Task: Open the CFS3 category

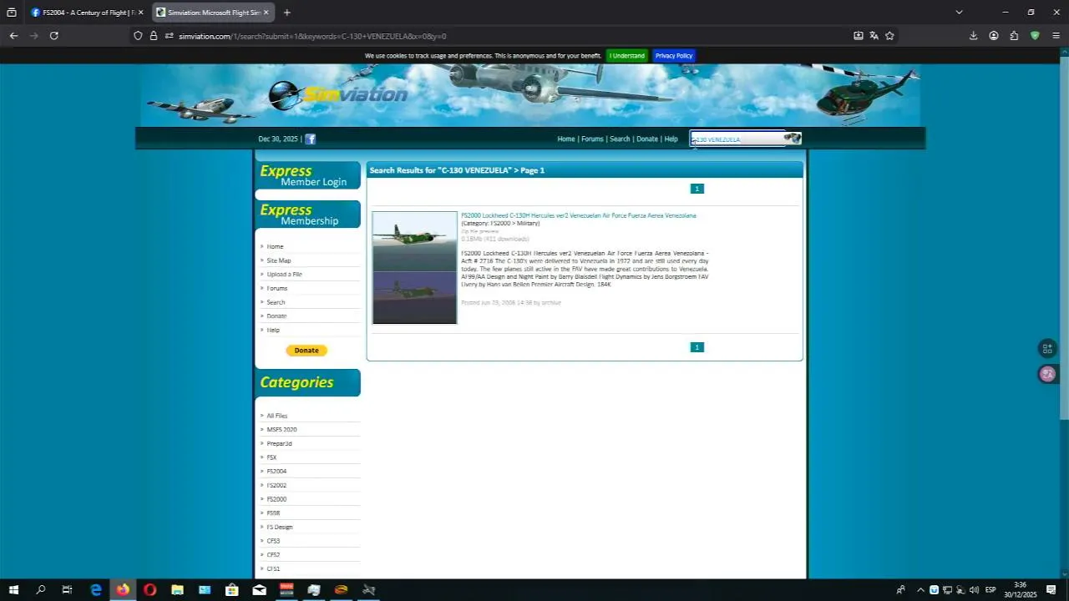Action: (273, 541)
